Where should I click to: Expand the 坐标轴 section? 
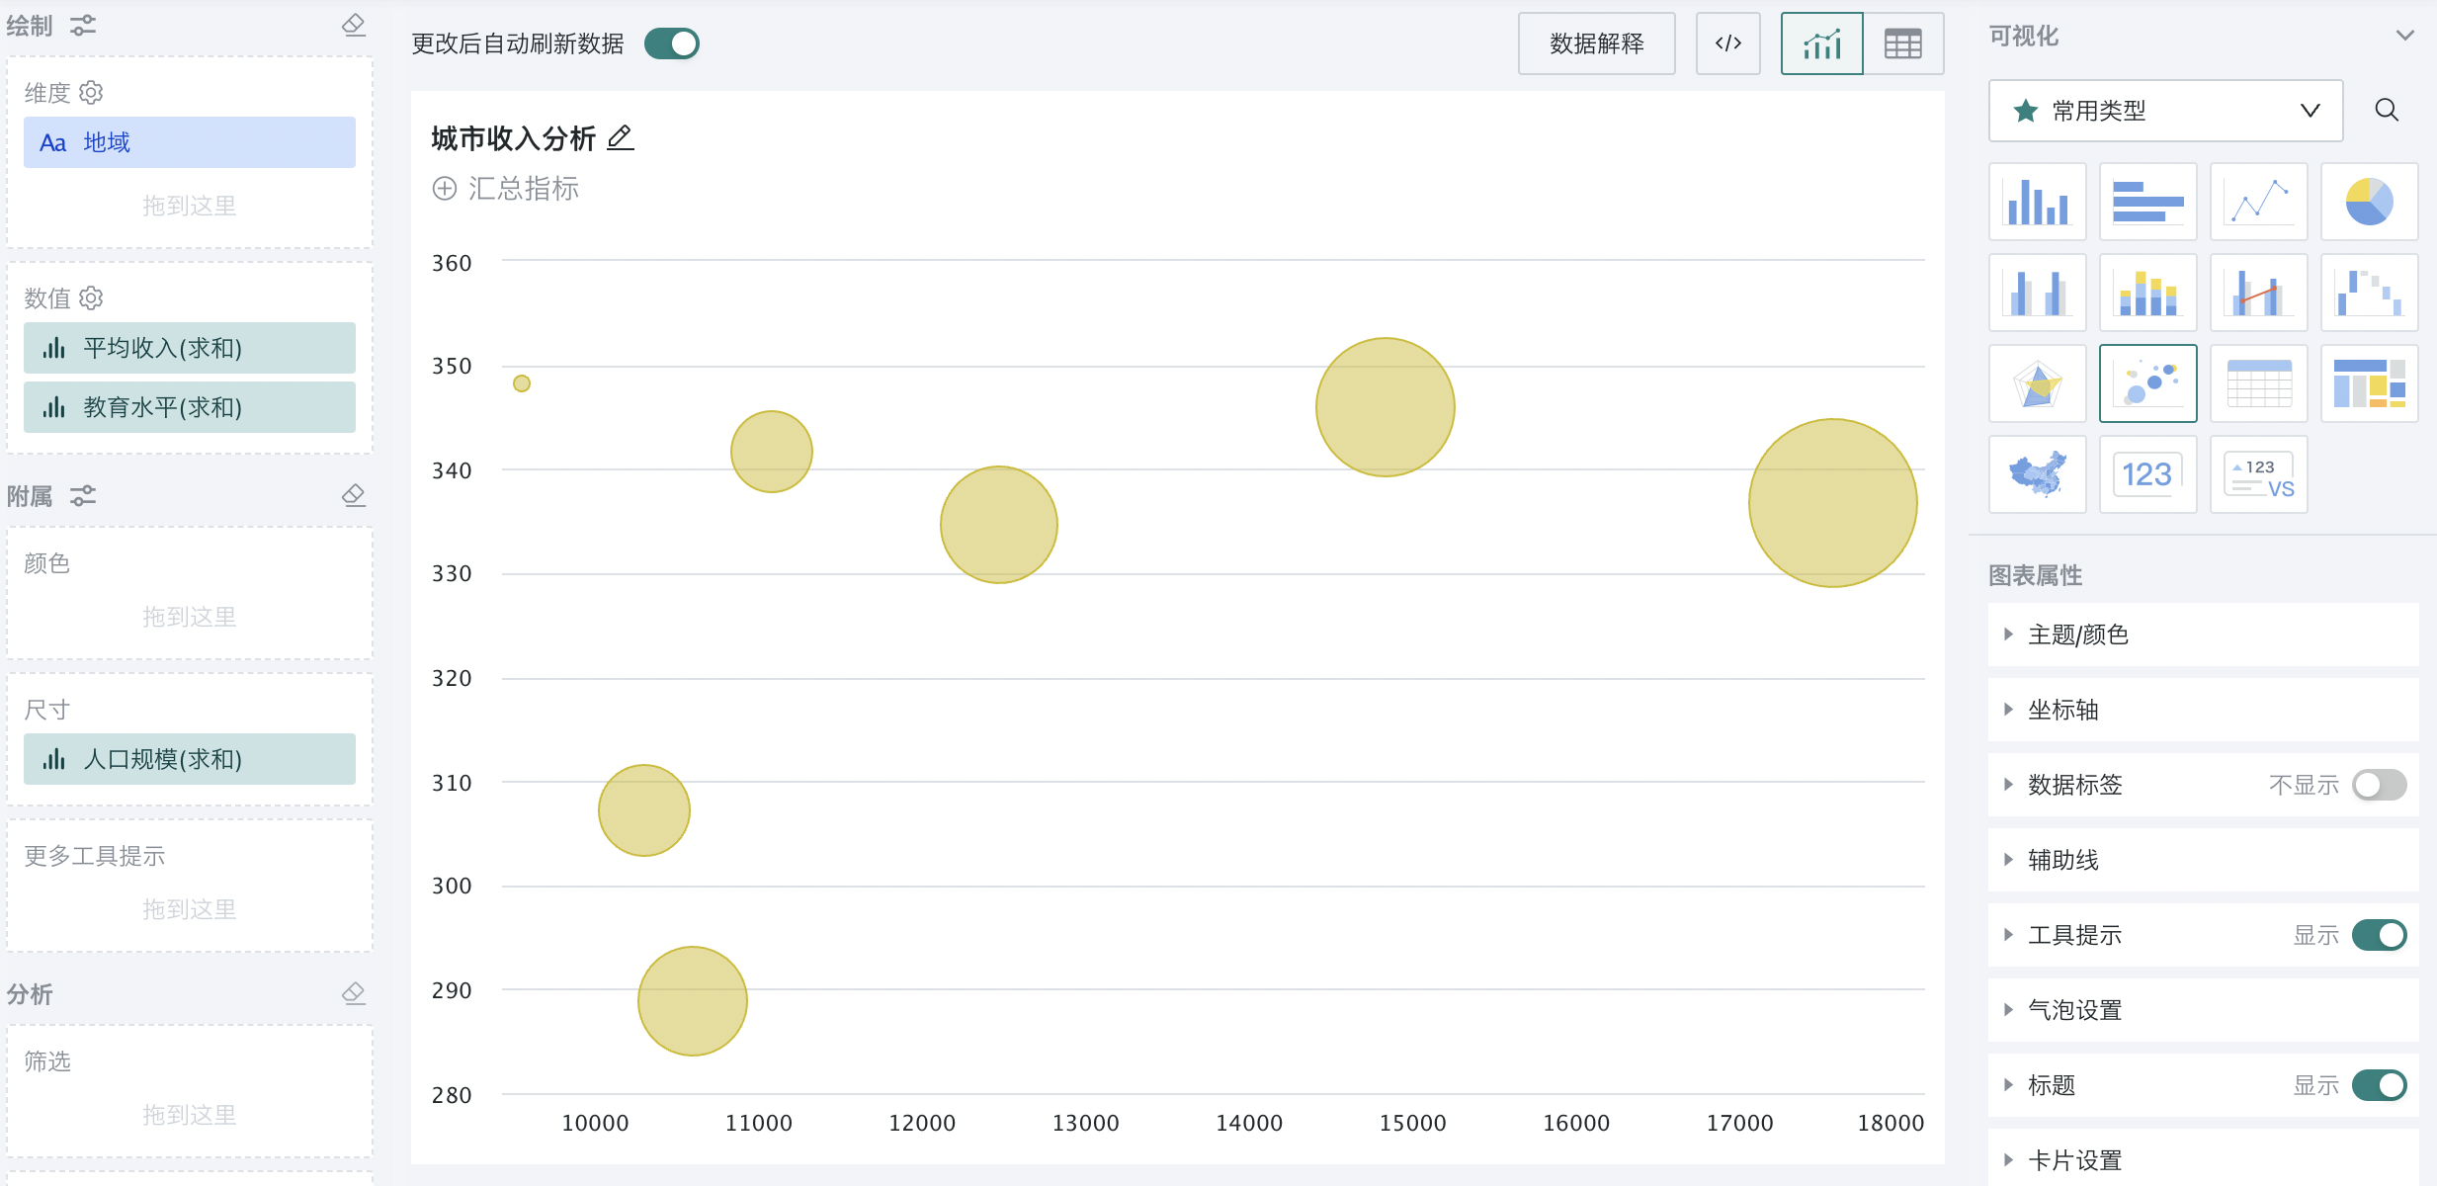(2203, 710)
